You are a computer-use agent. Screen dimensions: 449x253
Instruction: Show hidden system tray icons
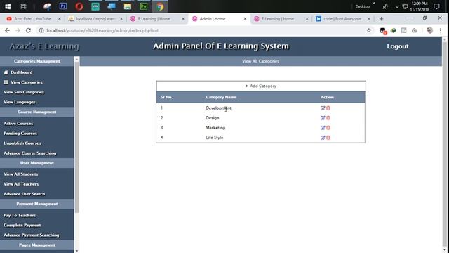pyautogui.click(x=397, y=6)
